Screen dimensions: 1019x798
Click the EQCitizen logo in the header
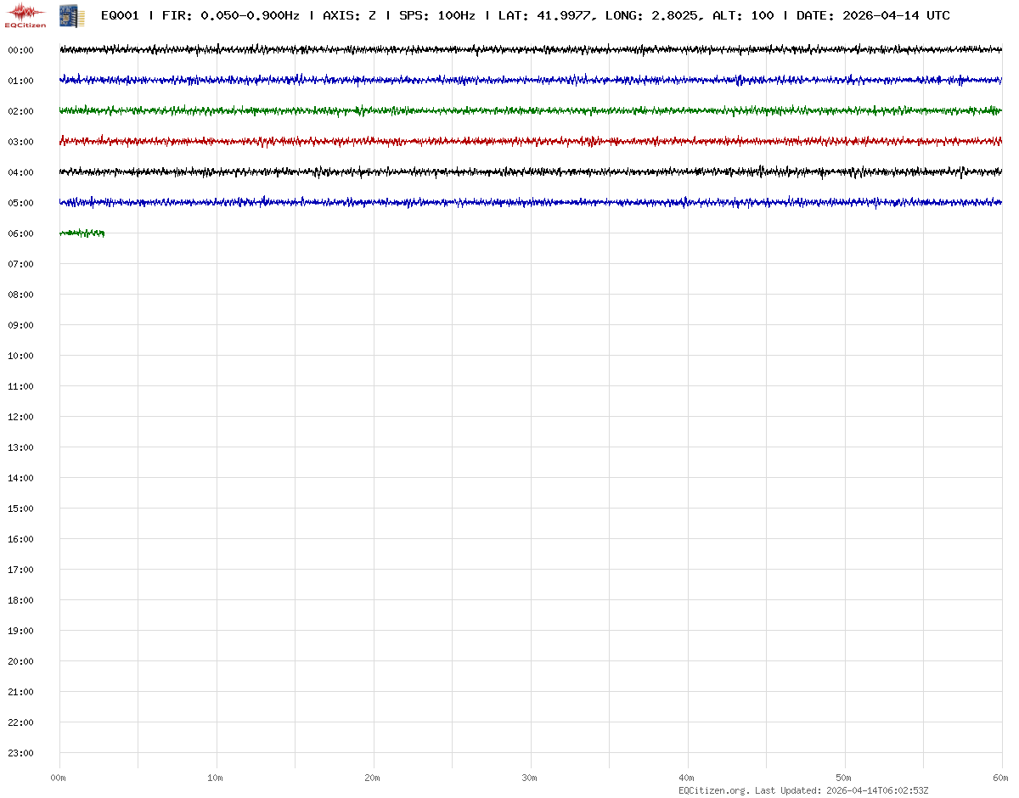pyautogui.click(x=26, y=15)
